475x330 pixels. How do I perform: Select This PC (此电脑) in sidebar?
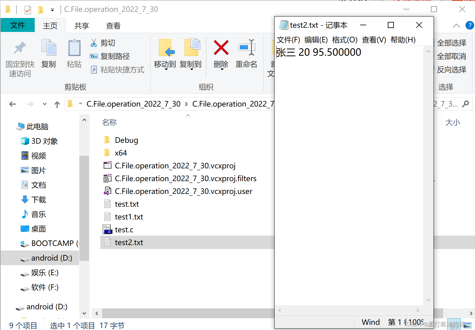[32, 126]
